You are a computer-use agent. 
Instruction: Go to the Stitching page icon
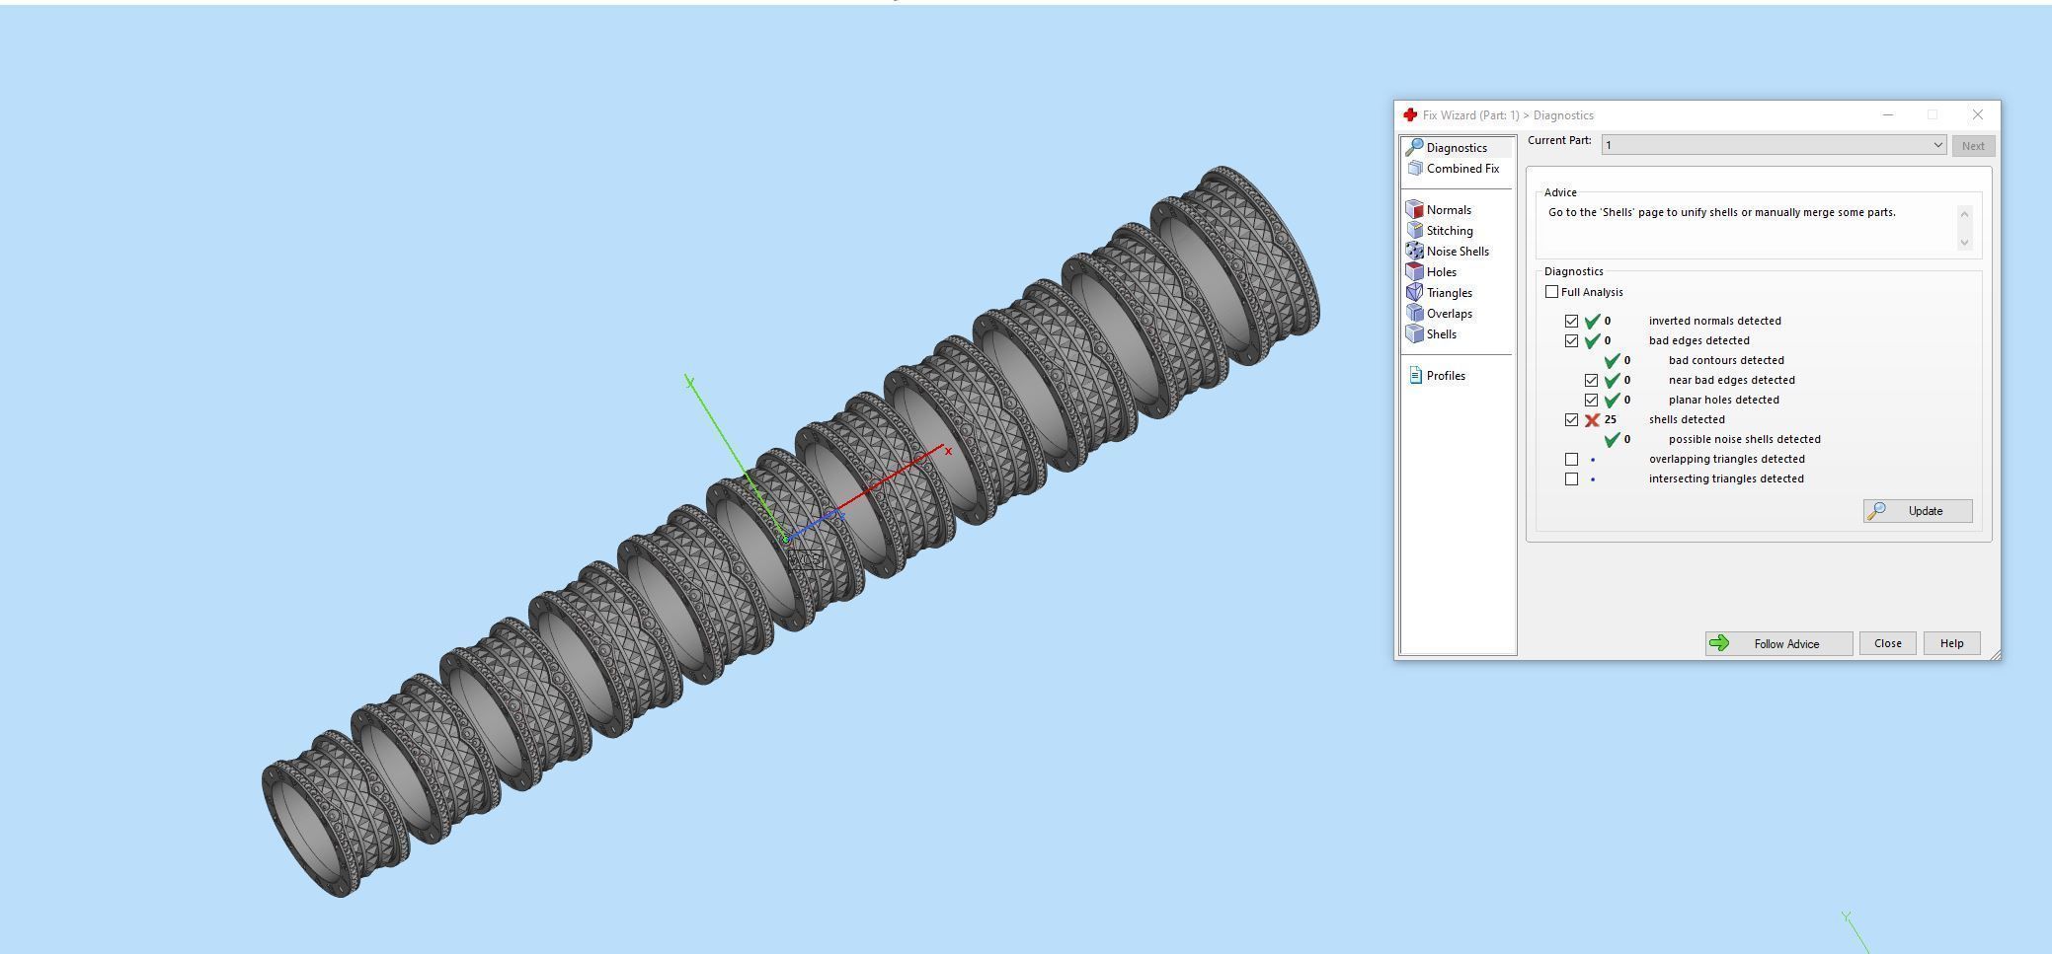[x=1415, y=231]
